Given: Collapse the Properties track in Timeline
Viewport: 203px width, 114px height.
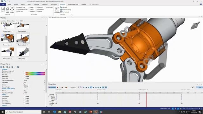Looking at the screenshot, I should click(x=49, y=96).
